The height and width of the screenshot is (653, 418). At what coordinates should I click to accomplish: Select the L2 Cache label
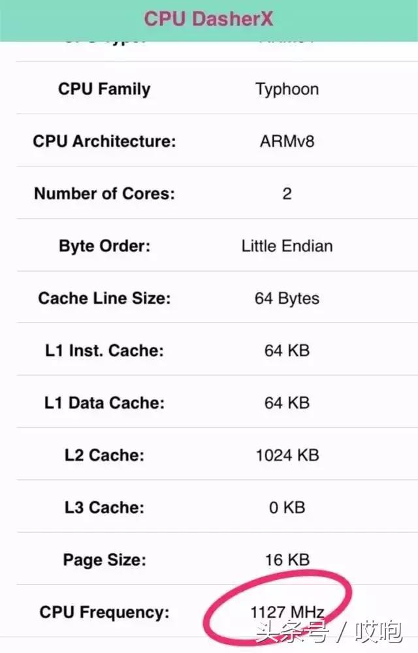pyautogui.click(x=104, y=455)
